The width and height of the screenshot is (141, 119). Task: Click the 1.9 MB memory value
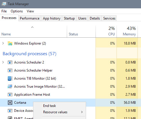click(131, 111)
